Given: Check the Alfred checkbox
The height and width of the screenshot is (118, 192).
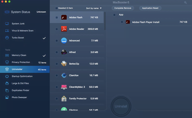Looking at the screenshot, I should (57, 52).
